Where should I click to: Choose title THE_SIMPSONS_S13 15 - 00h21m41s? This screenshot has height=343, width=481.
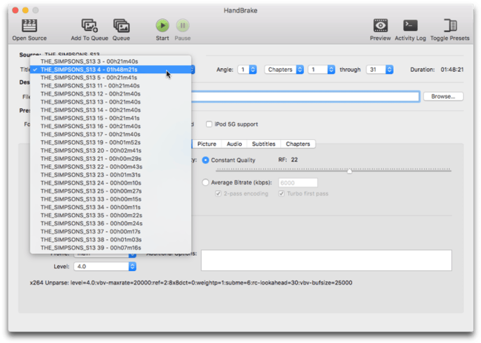click(110, 118)
